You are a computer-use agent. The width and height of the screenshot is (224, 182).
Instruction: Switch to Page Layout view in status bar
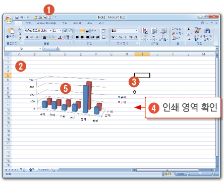[170, 174]
